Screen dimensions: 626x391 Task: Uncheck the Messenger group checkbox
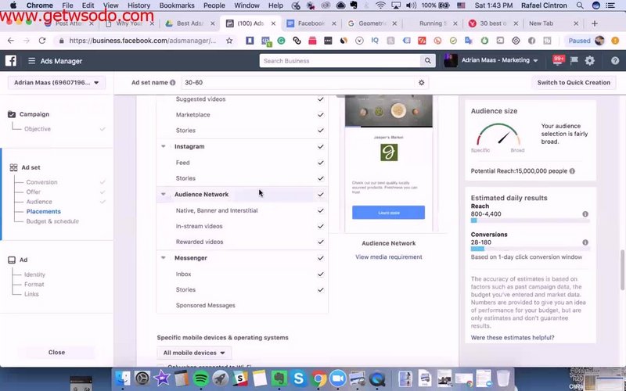coord(321,258)
